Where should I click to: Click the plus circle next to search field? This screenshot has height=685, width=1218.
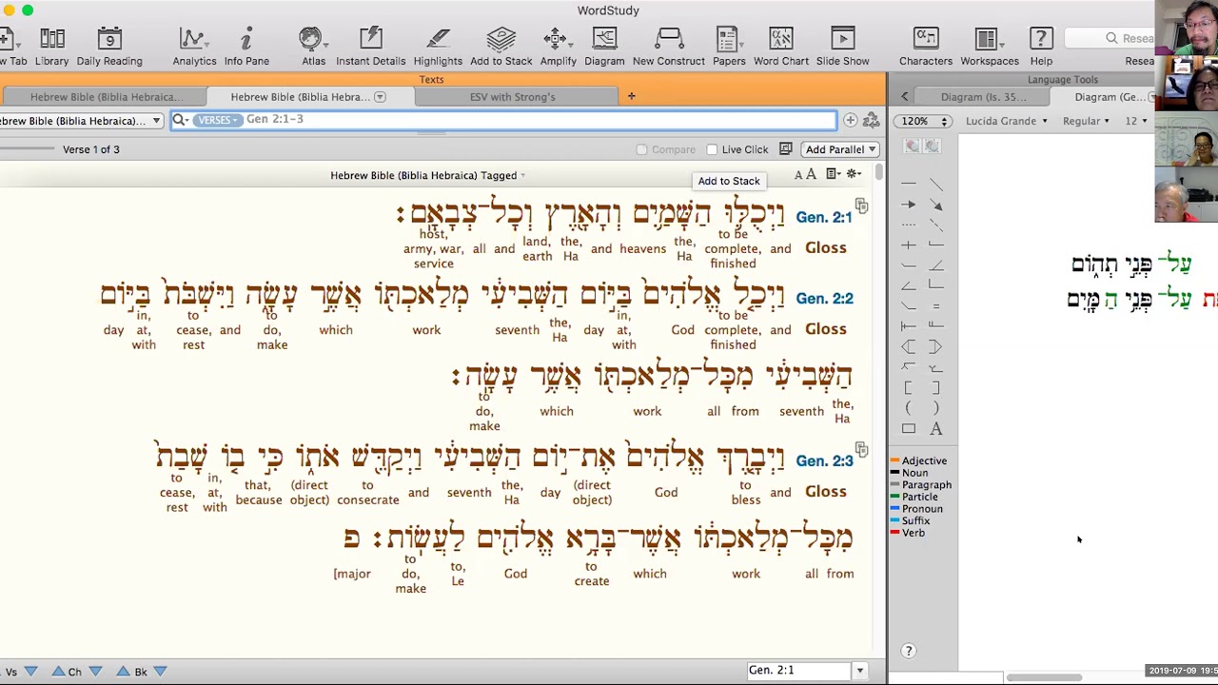click(850, 120)
